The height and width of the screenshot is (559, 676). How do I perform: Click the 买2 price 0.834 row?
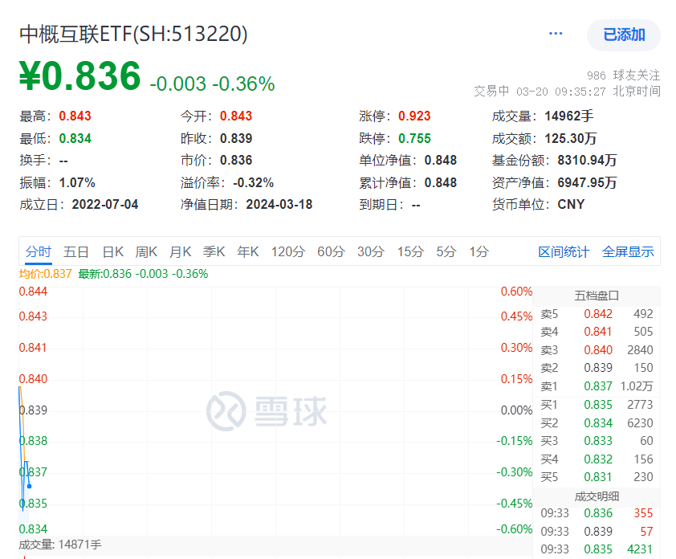point(598,422)
